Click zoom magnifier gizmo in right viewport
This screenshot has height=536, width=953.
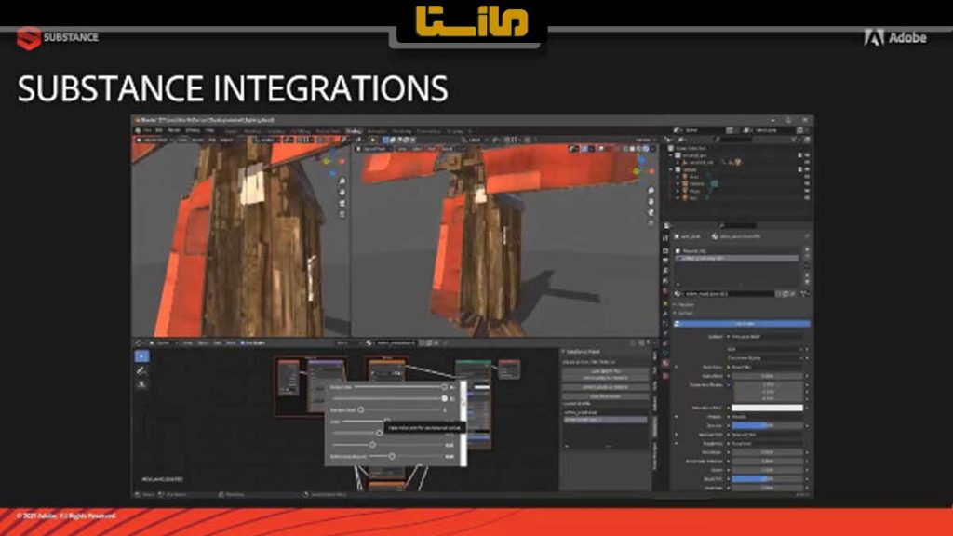[x=651, y=191]
